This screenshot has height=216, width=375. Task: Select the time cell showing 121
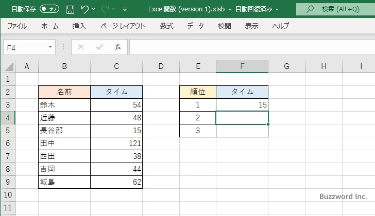[116, 143]
